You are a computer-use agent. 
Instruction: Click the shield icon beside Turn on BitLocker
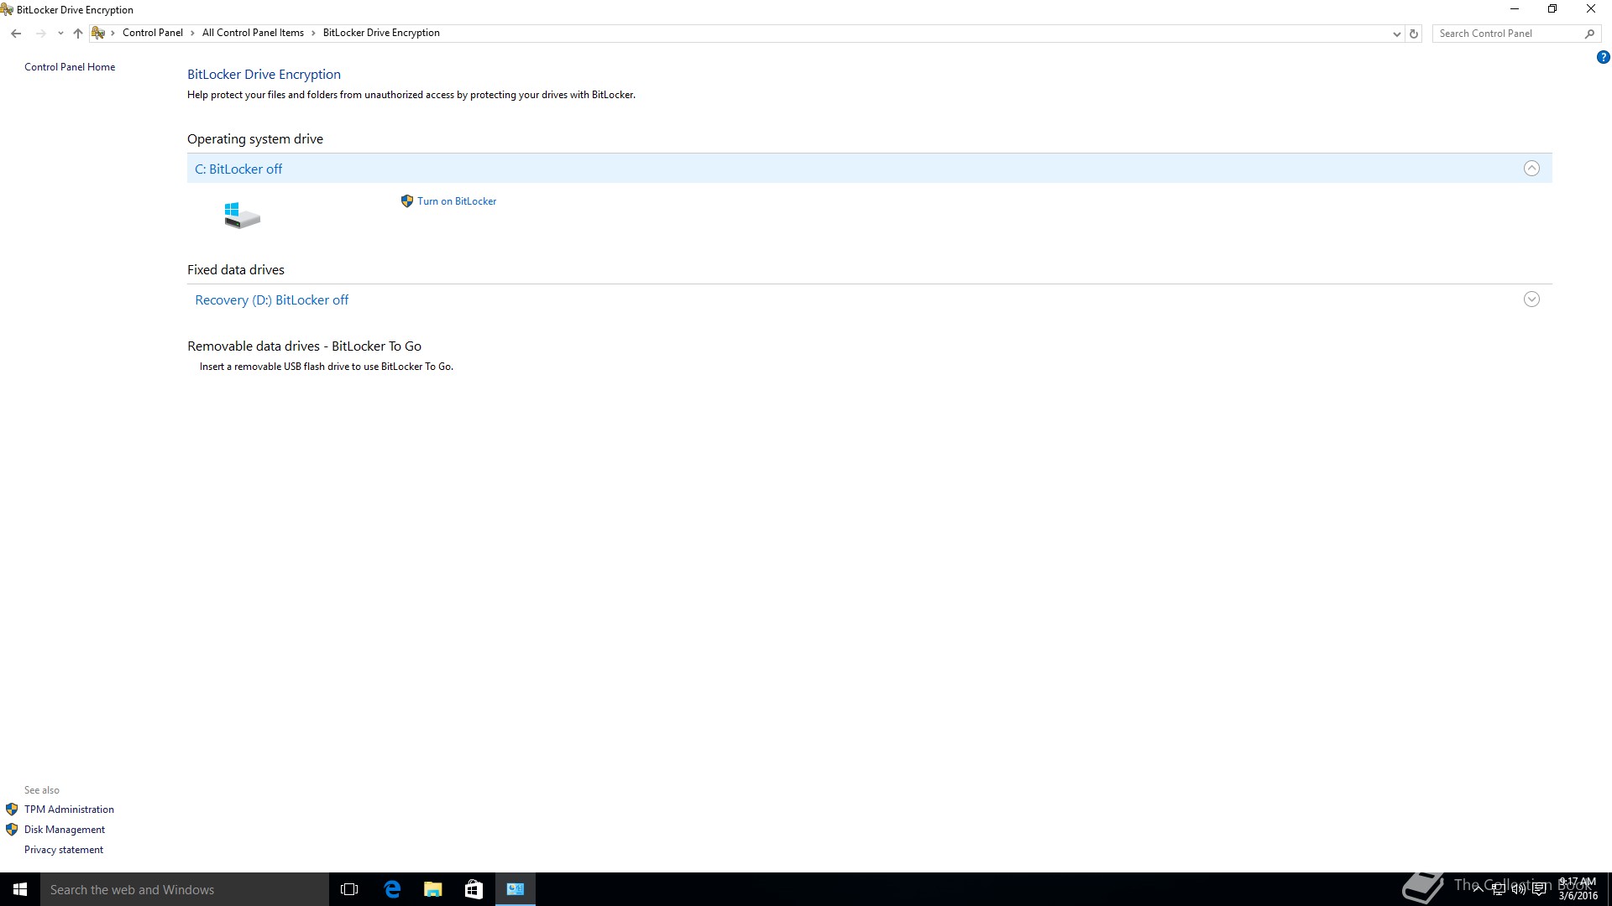pos(407,201)
